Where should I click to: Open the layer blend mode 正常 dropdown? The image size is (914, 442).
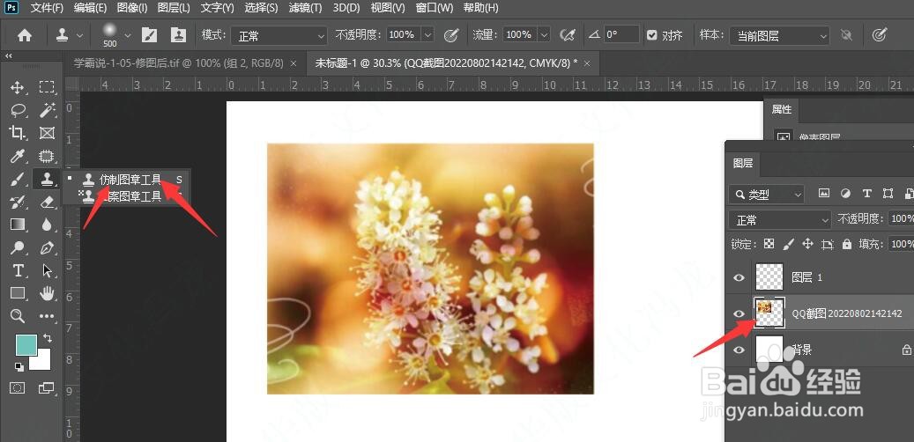click(x=780, y=219)
